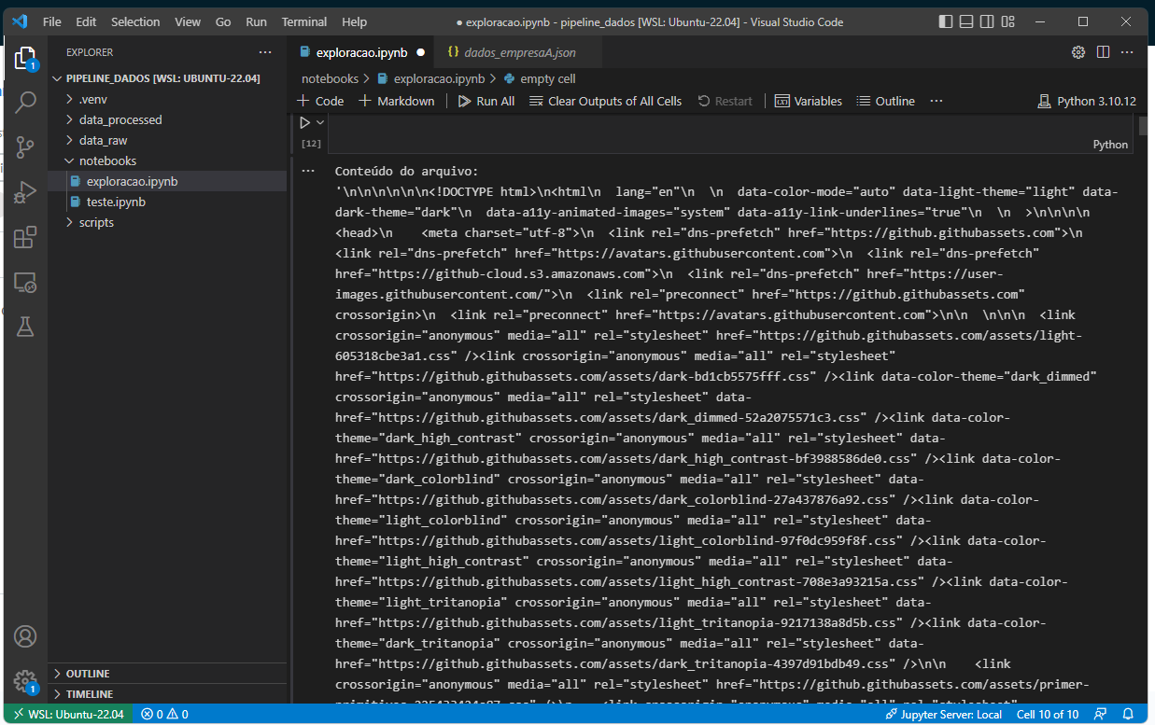The width and height of the screenshot is (1155, 725).
Task: Open teste.ipynb in file tree
Action: [x=168, y=202]
